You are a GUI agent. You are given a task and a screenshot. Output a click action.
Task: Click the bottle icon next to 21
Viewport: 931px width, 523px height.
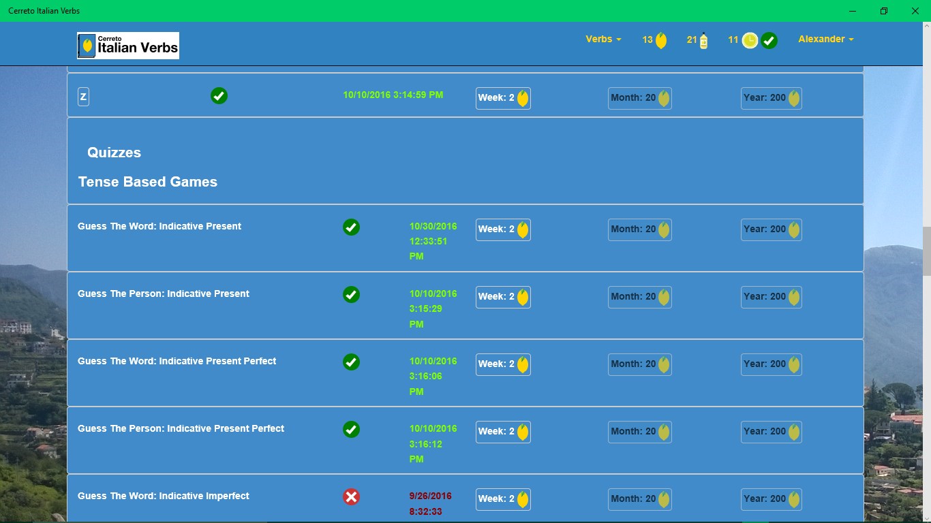pyautogui.click(x=703, y=41)
